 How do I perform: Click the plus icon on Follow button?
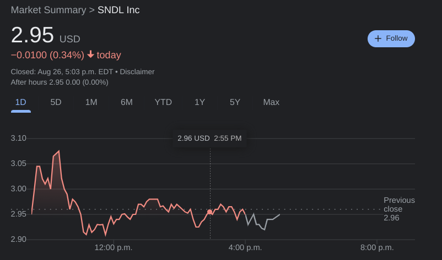(x=378, y=38)
